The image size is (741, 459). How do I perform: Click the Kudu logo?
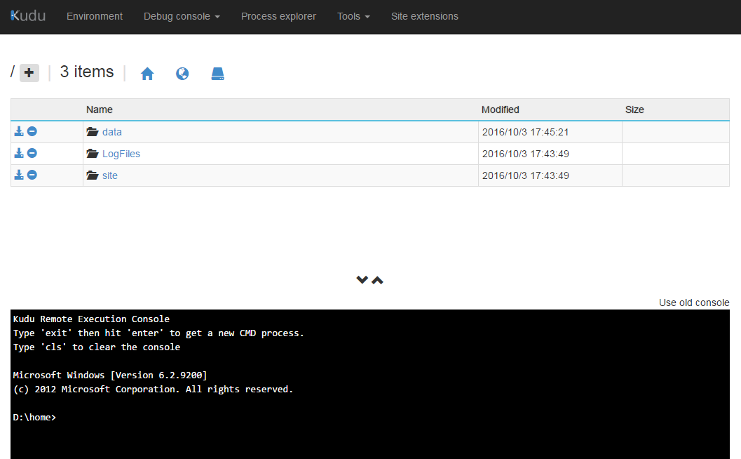coord(28,16)
